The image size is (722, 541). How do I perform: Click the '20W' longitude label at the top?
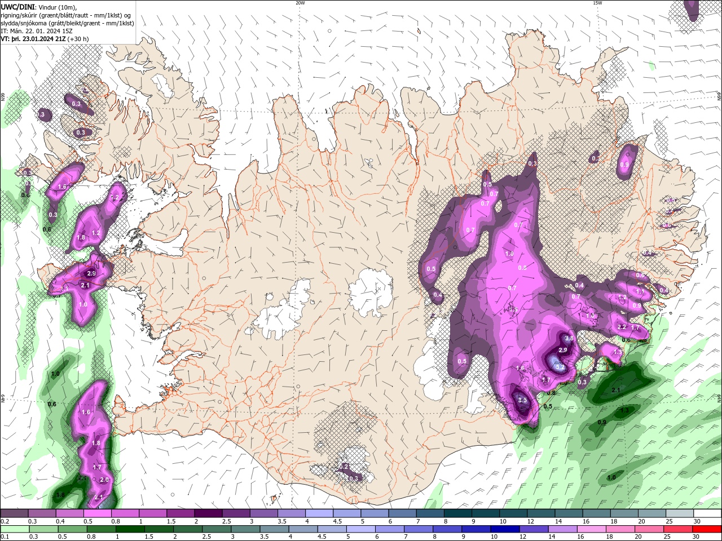pos(300,3)
